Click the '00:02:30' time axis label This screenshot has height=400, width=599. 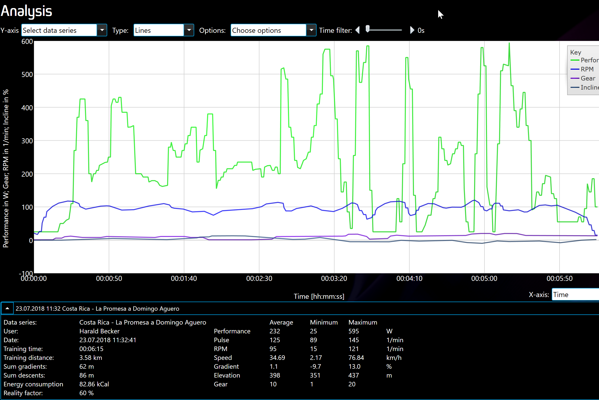(259, 278)
